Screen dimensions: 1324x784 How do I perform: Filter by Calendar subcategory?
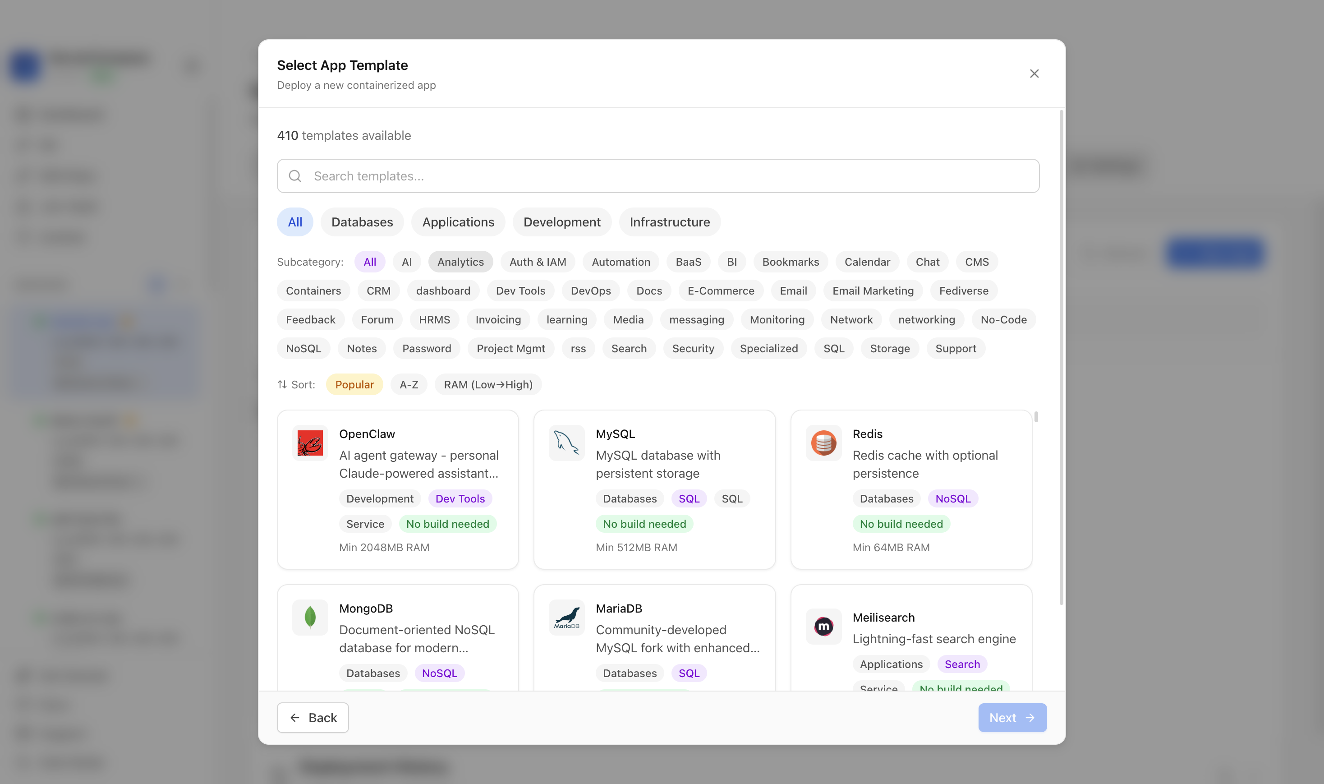point(867,262)
